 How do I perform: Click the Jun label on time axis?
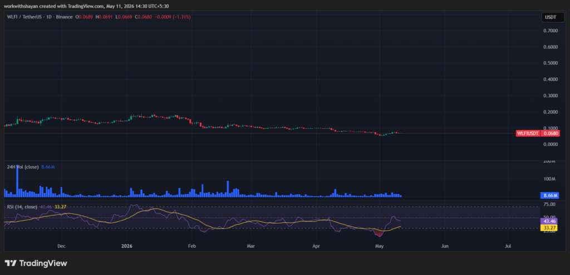(445, 246)
